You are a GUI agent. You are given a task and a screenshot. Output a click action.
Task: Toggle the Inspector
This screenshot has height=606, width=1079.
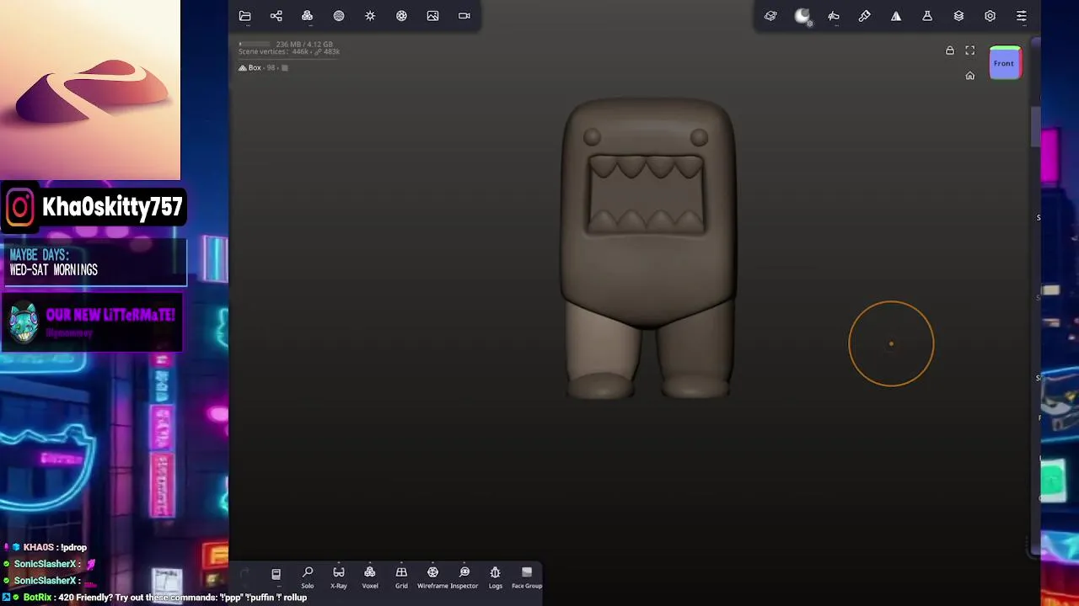[464, 577]
